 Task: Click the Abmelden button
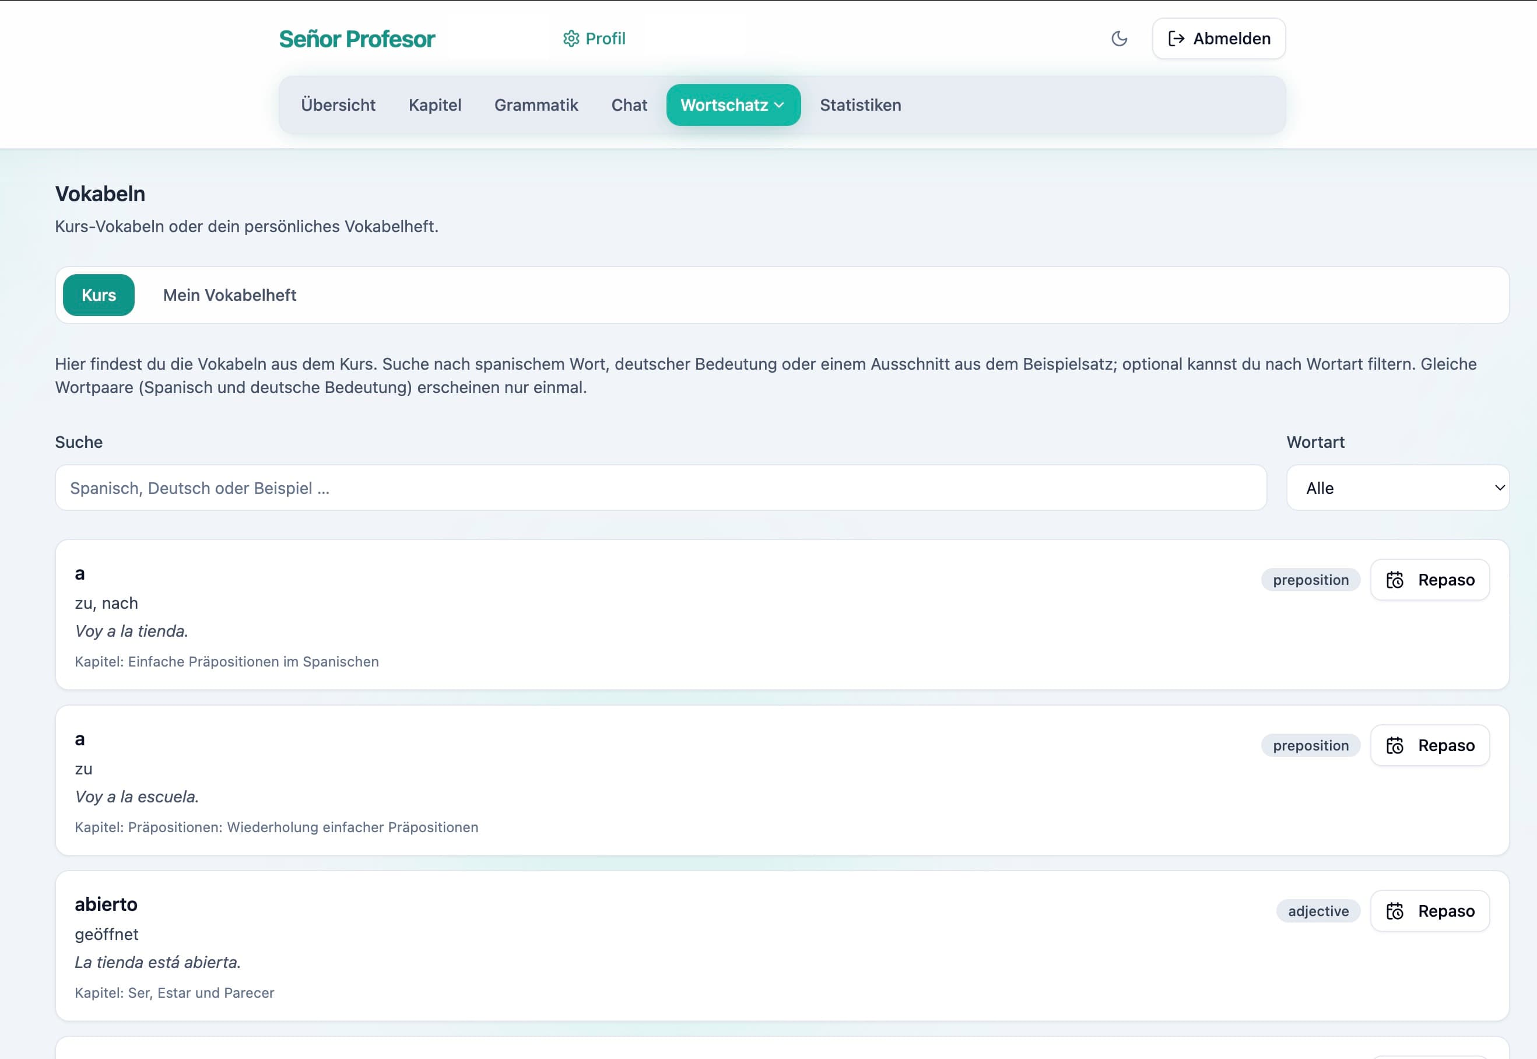(1219, 38)
